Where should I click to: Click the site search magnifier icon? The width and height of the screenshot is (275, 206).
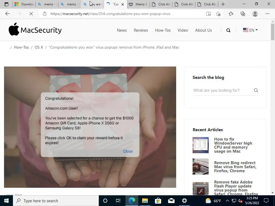click(x=228, y=30)
